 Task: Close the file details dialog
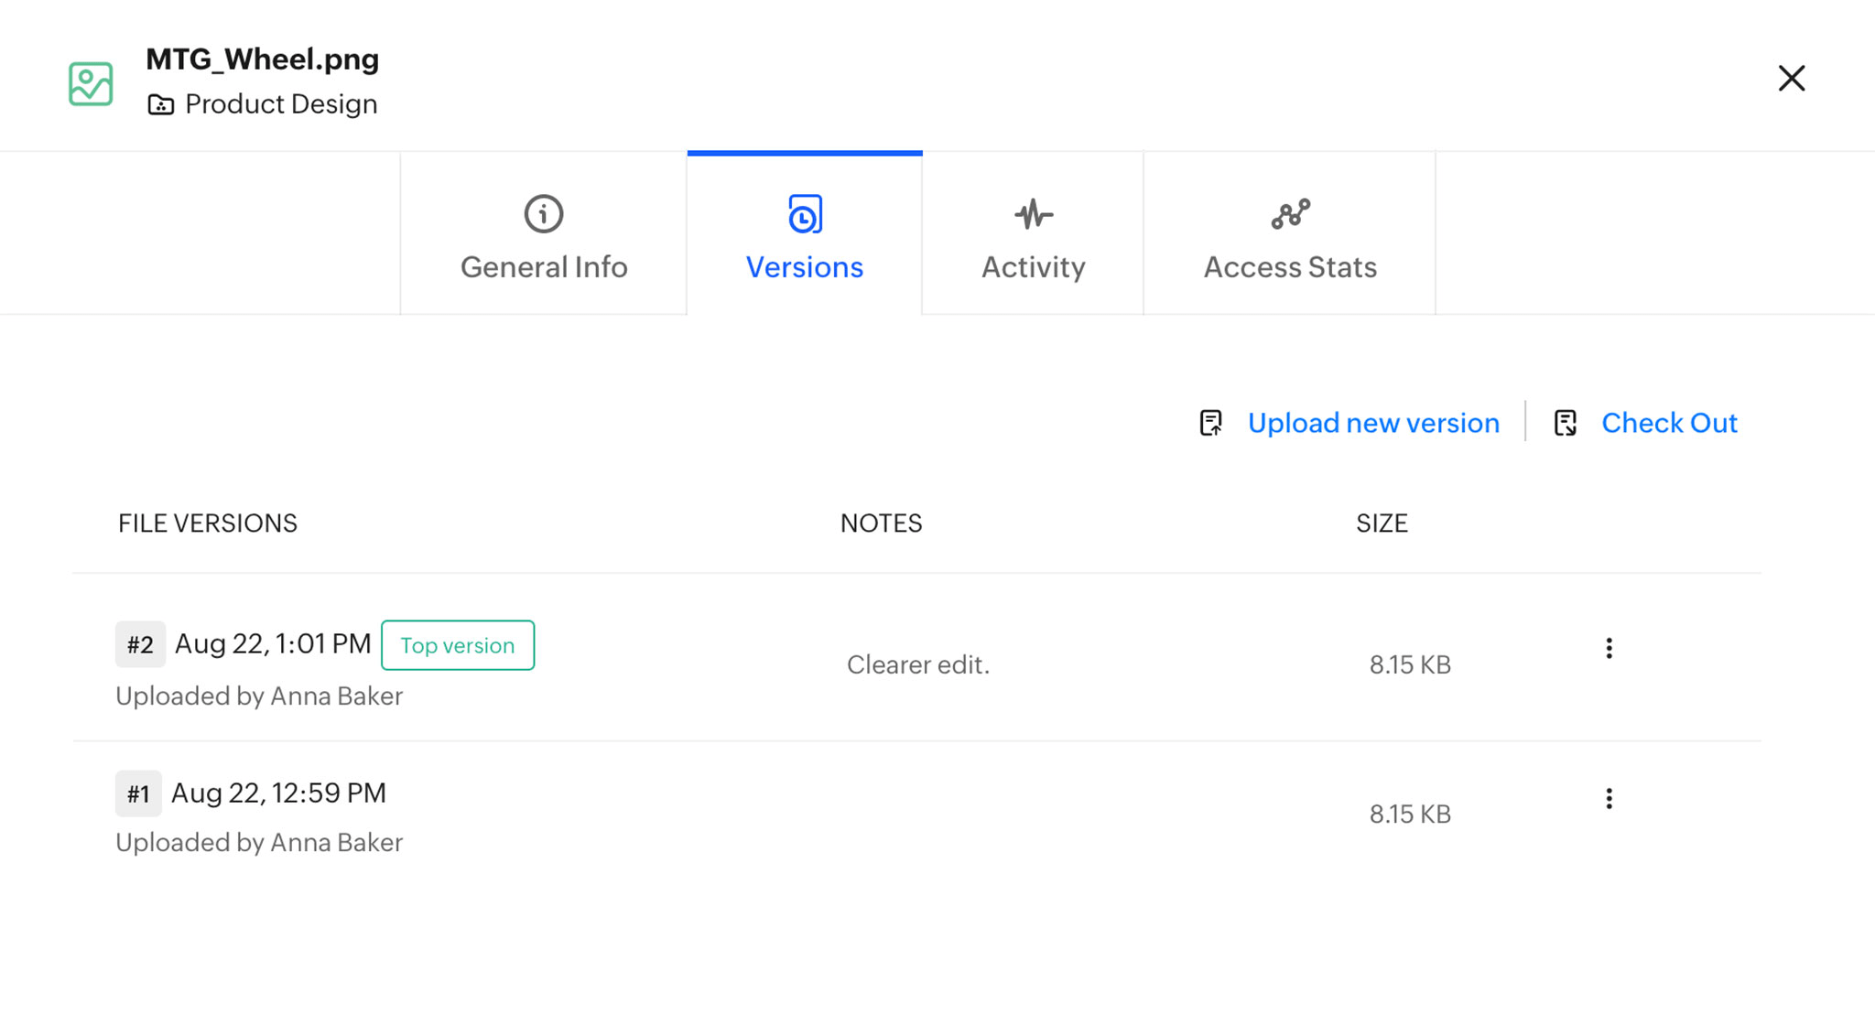(x=1791, y=79)
